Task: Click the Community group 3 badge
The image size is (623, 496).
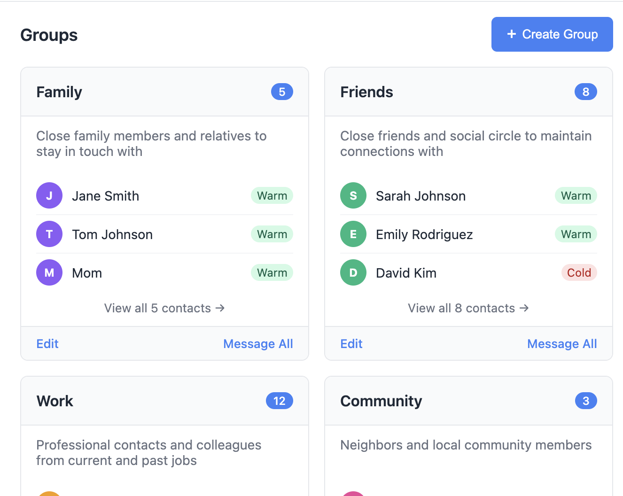Action: point(586,401)
